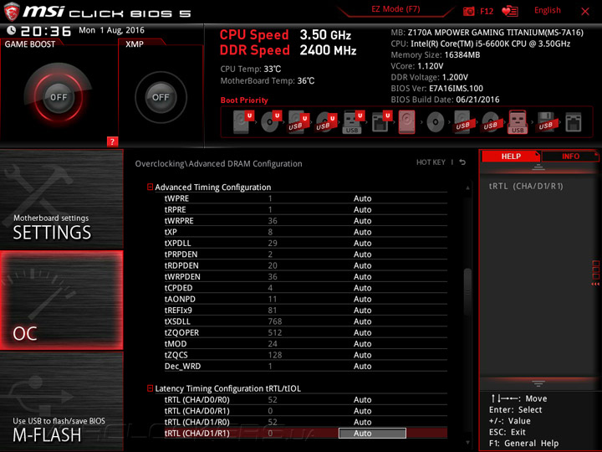Viewport: 602px width, 452px height.
Task: Select the legacy CD/DVD boot icon without badge
Action: coord(436,122)
